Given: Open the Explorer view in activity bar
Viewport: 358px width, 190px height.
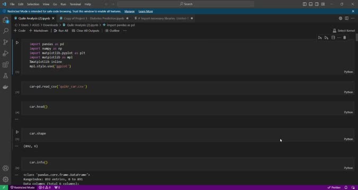Looking at the screenshot, I should [5, 20].
